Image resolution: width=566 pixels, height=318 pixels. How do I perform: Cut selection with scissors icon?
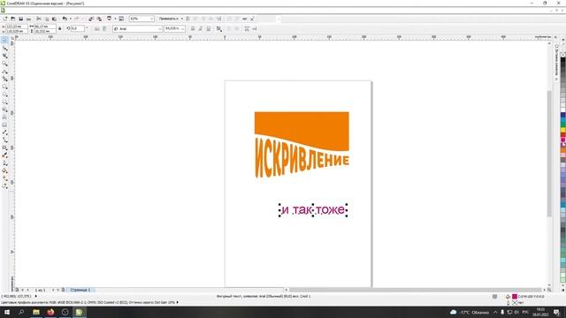[39, 19]
